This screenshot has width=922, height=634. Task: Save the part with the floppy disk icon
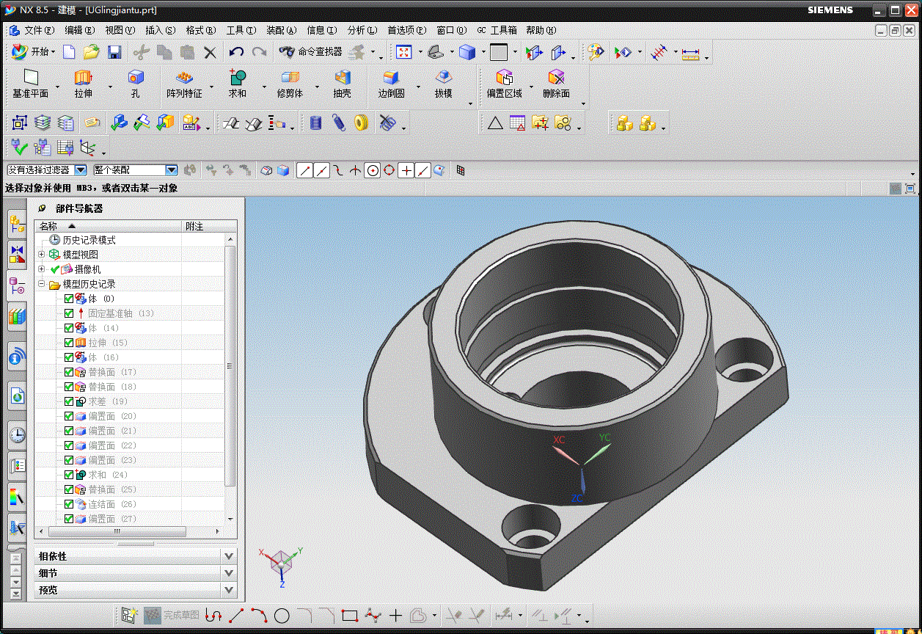click(x=114, y=52)
